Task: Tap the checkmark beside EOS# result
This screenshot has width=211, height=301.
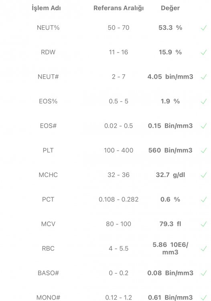Action: [x=203, y=126]
